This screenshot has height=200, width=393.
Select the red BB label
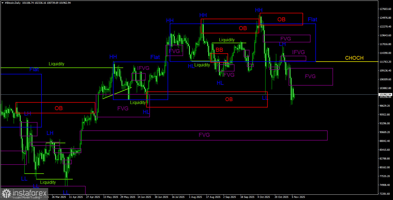(x=219, y=50)
